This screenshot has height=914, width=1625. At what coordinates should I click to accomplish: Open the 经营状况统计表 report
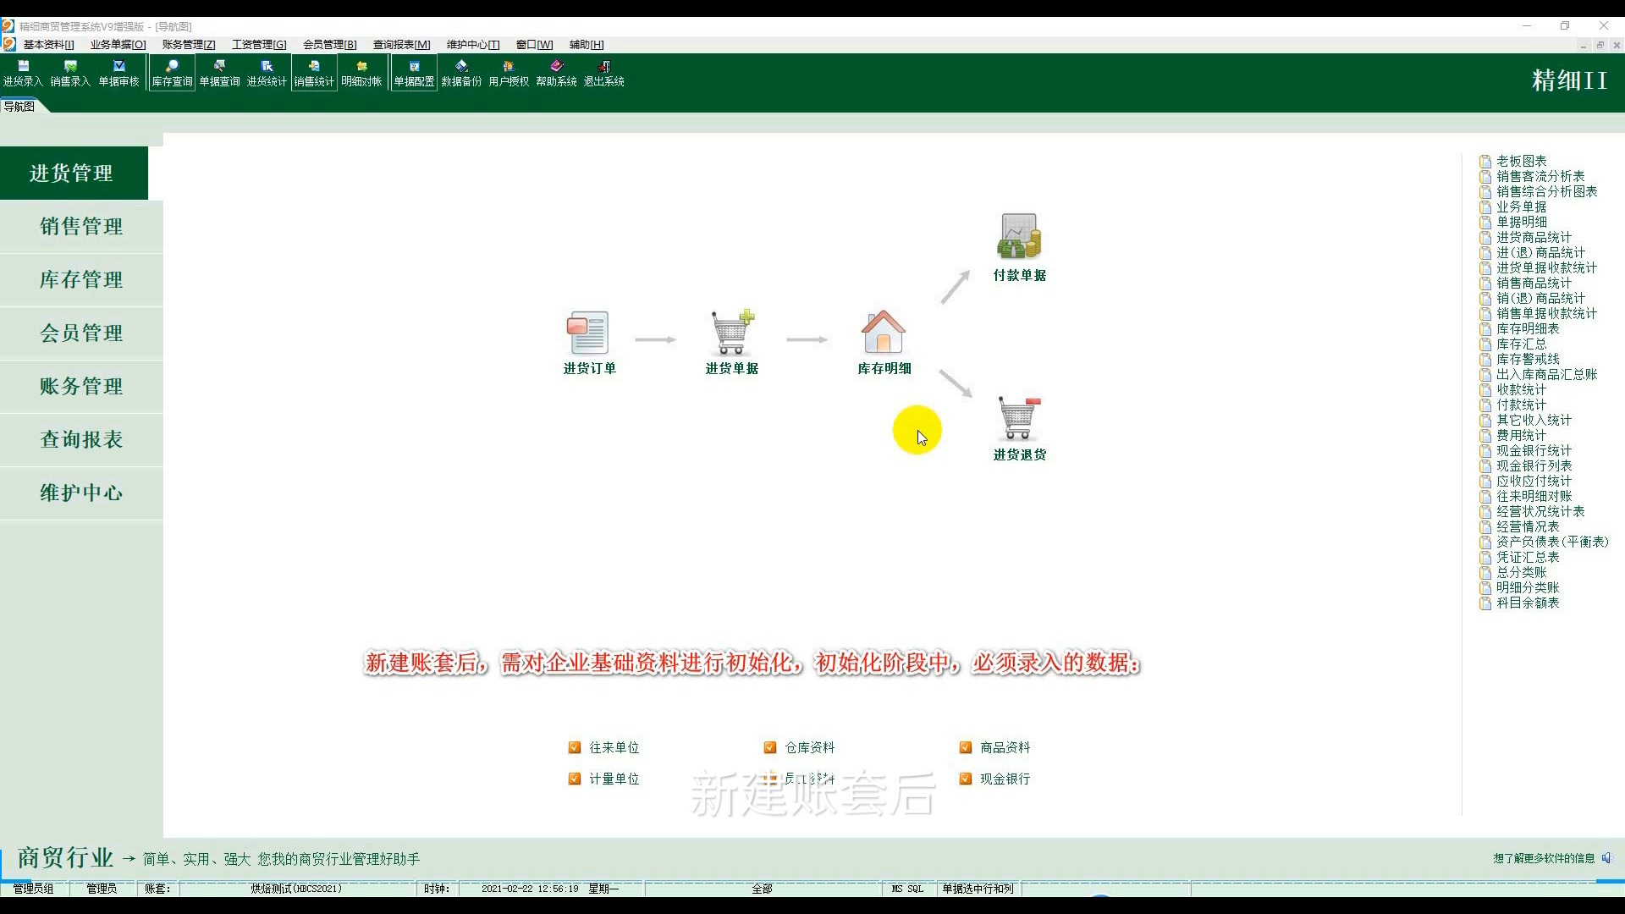click(1532, 511)
